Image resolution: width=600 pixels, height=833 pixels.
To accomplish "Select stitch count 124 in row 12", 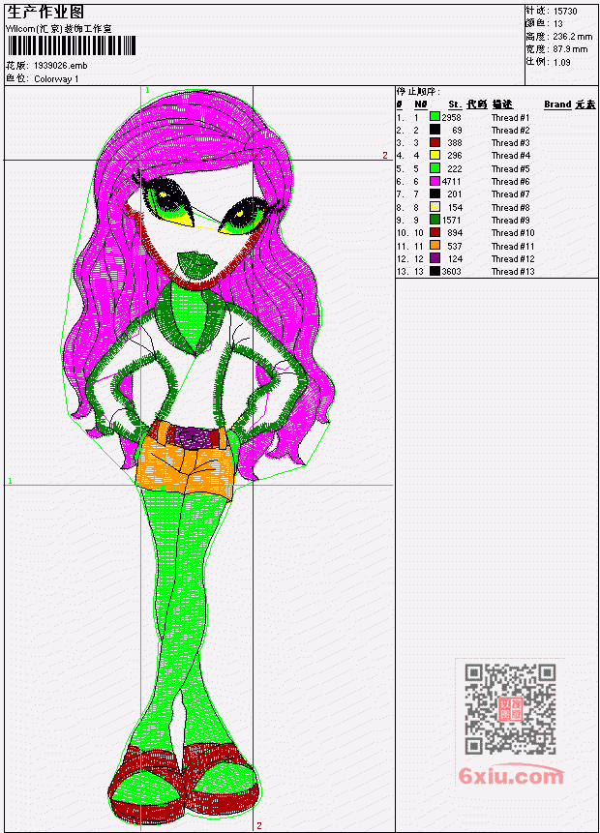I will [455, 259].
